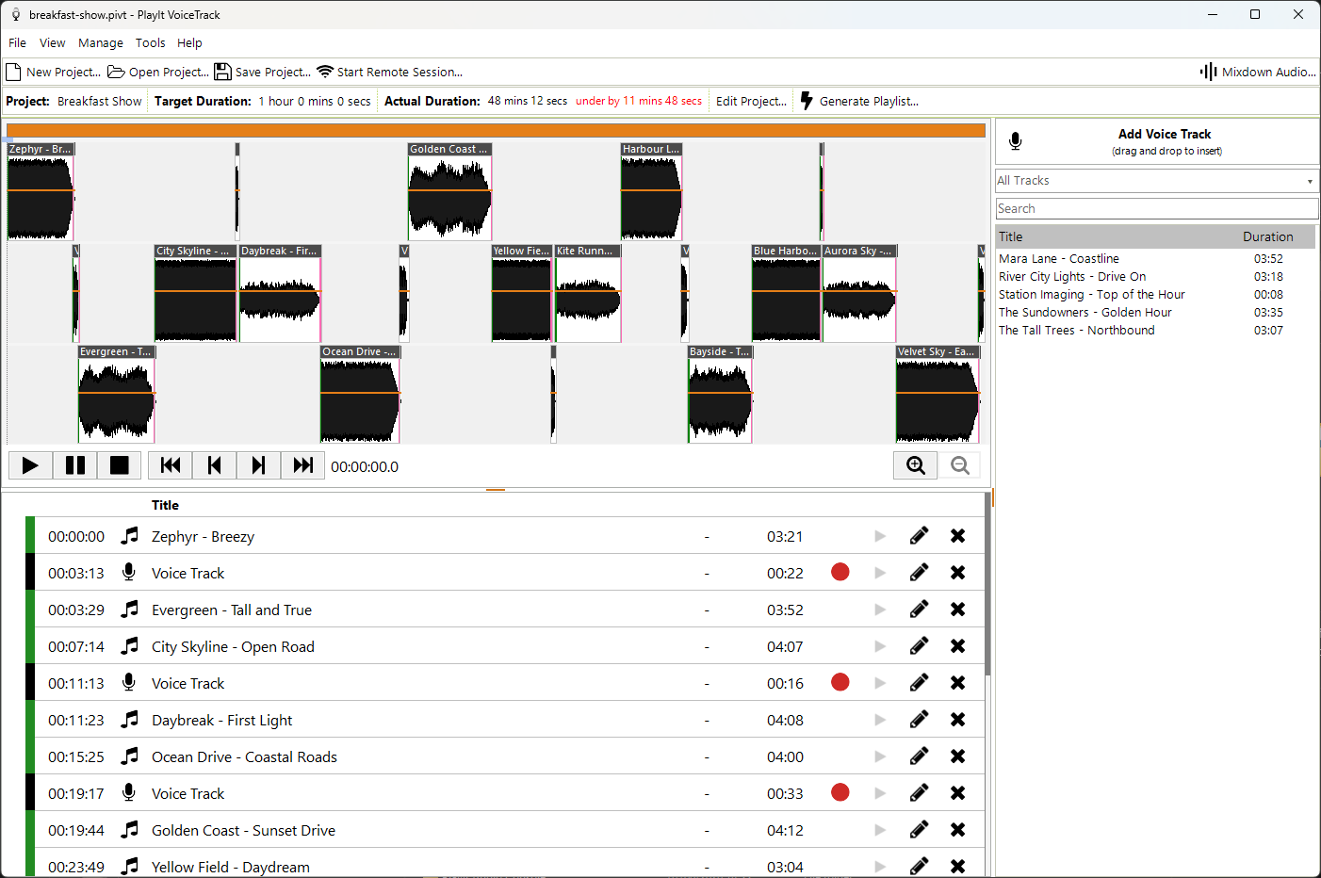Edit the City Skyline - Open Road row
Screen dimensions: 1321x878
(x=920, y=645)
